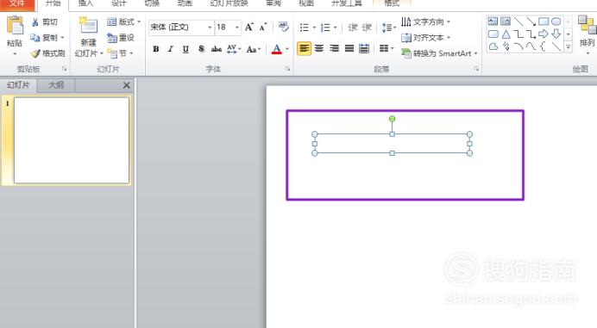The height and width of the screenshot is (328, 597).
Task: Open the font name box 宋体 (正文)
Action: [181, 27]
